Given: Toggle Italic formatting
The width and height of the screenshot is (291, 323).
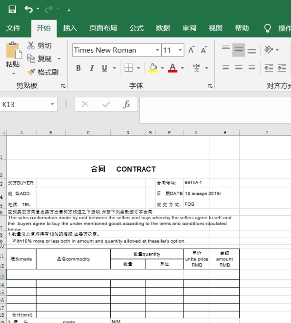Looking at the screenshot, I should 92,68.
